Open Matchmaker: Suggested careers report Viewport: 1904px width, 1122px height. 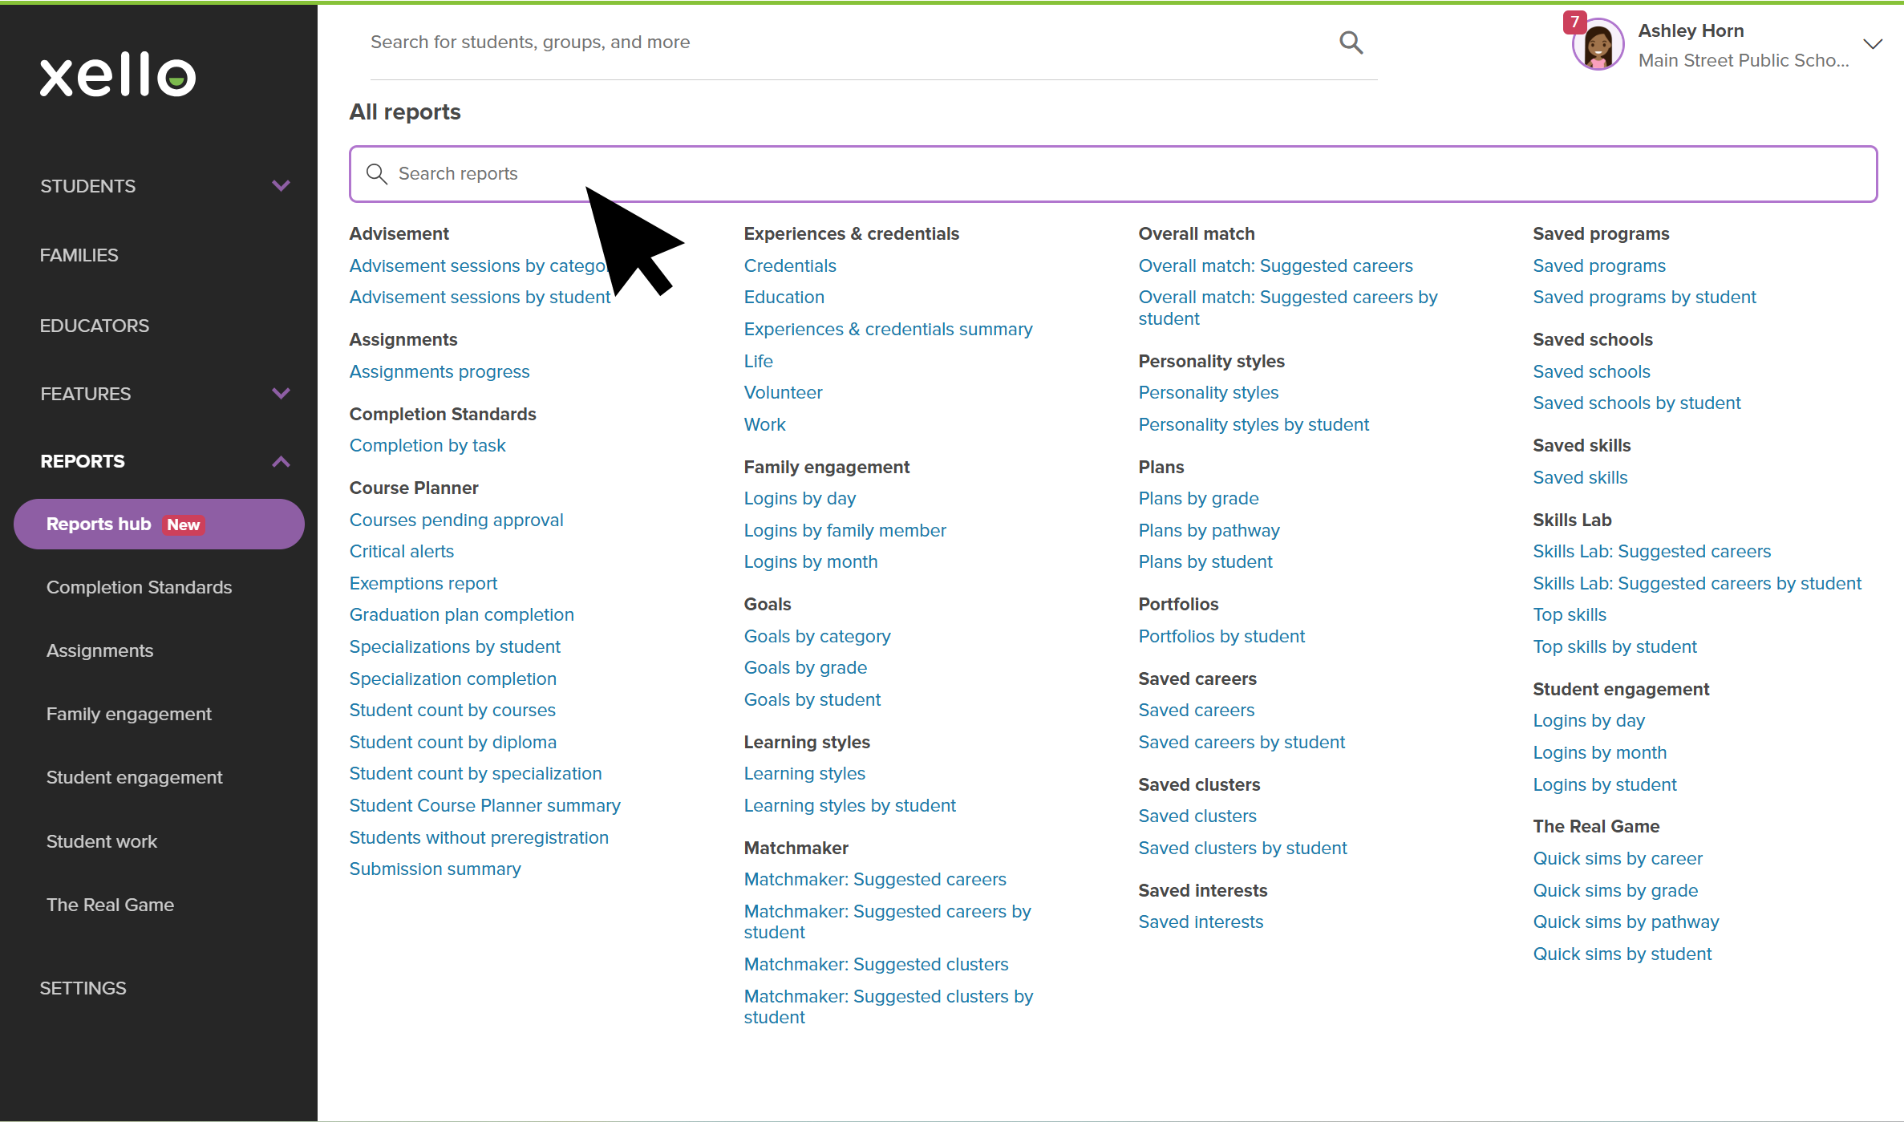pos(875,879)
